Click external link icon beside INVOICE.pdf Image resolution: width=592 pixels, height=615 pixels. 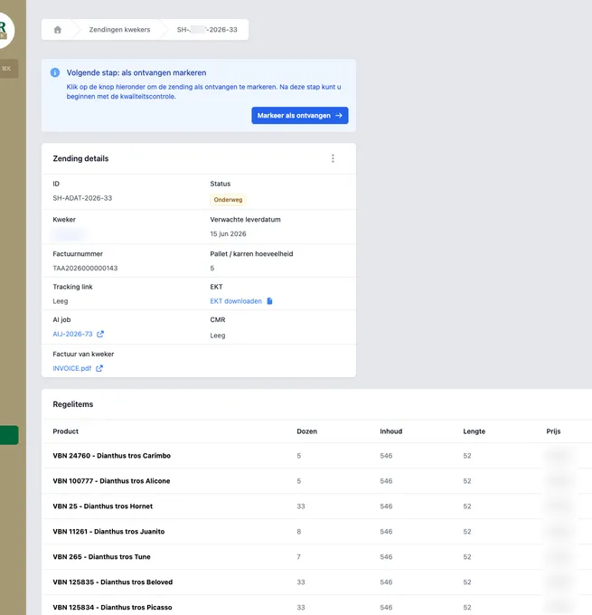[x=99, y=368]
